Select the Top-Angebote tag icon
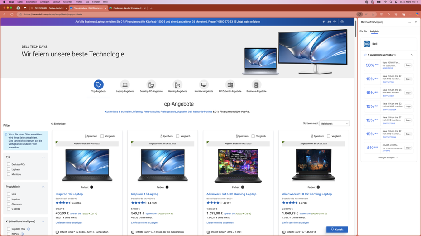This screenshot has height=236, width=421. pyautogui.click(x=99, y=84)
